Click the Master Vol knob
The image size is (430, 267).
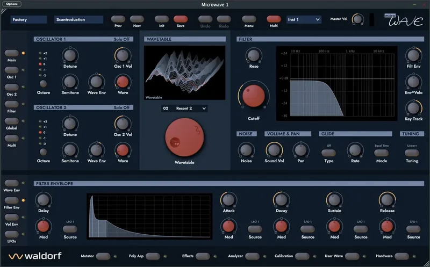click(x=357, y=19)
